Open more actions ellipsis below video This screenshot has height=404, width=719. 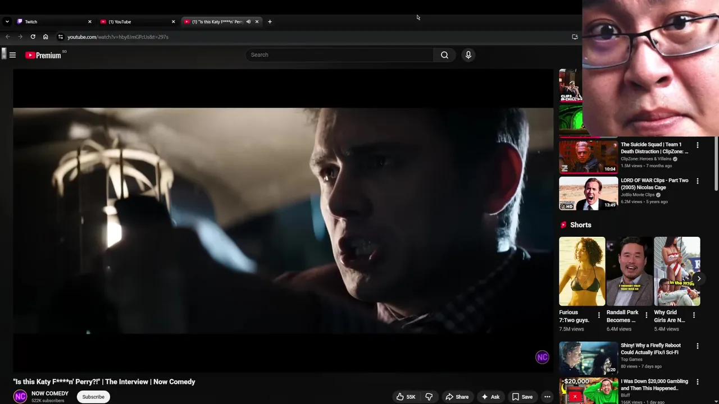point(547,397)
